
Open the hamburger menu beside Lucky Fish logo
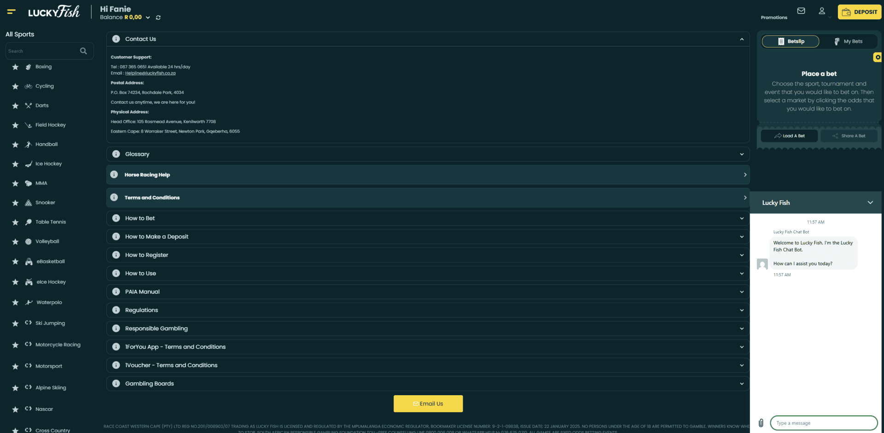[x=12, y=12]
